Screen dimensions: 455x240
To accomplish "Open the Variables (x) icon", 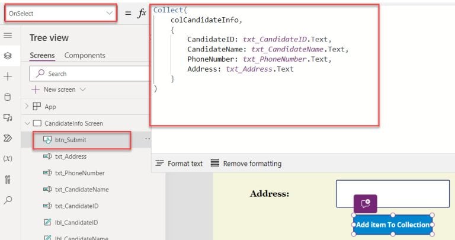I will [x=8, y=158].
